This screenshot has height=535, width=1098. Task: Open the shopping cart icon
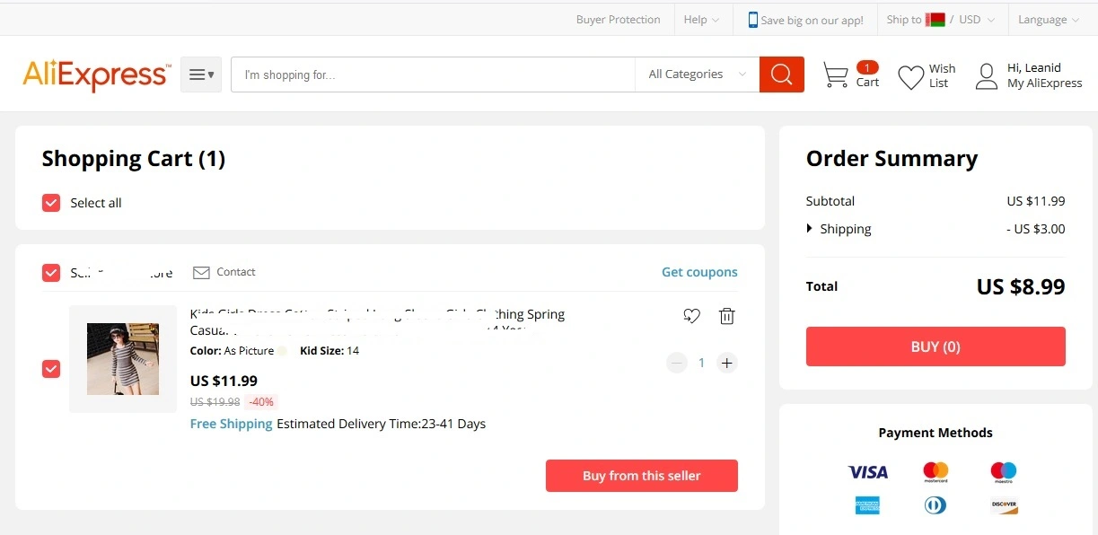coord(836,75)
